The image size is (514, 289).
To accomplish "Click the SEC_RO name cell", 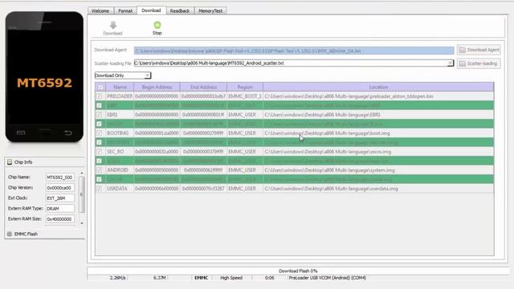I will (120, 152).
